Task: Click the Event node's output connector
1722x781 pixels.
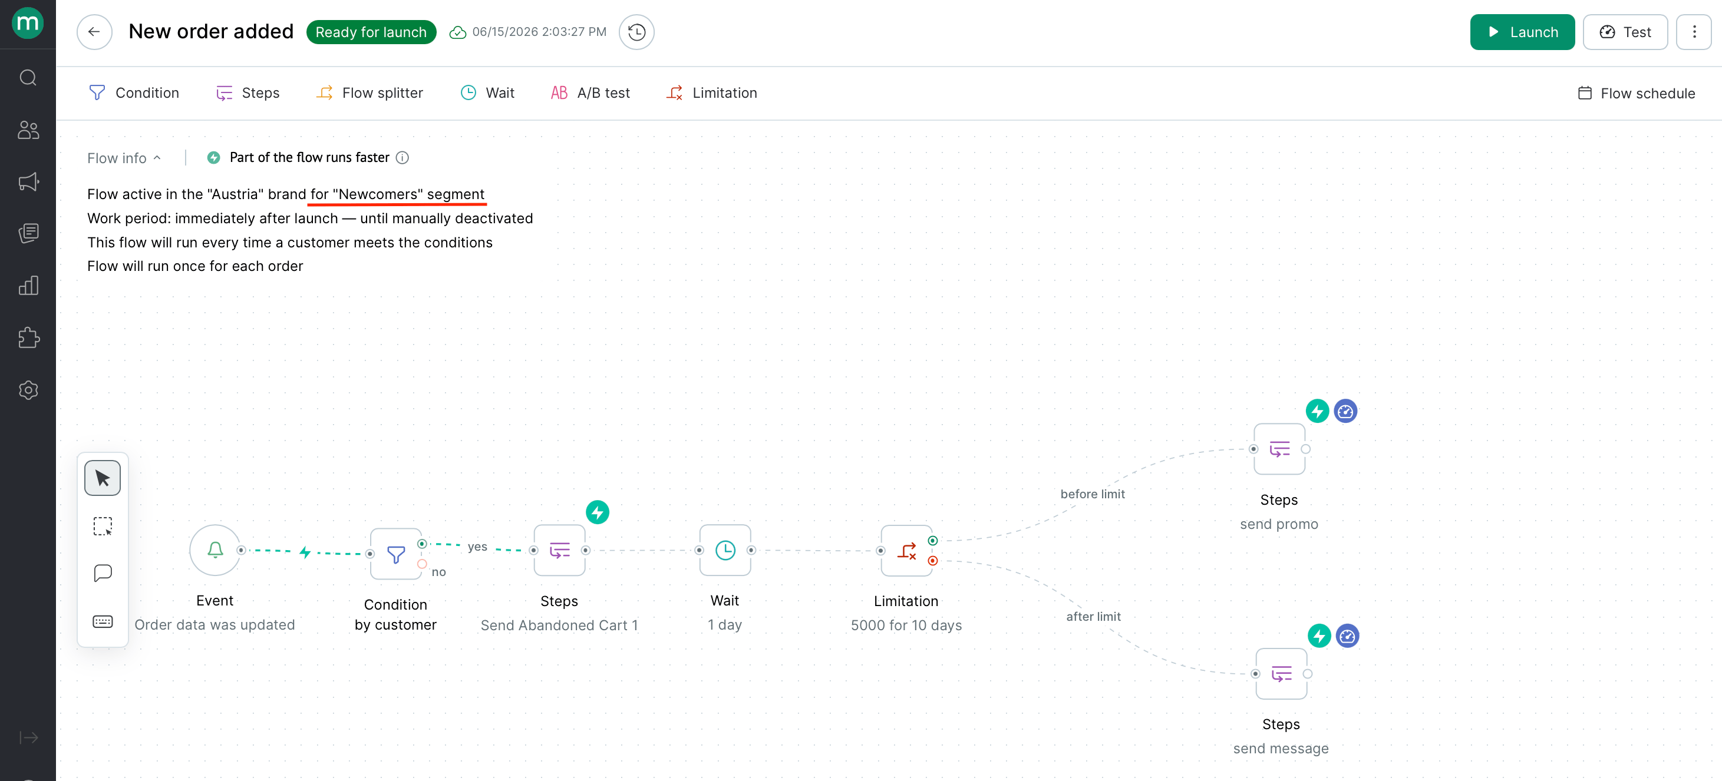Action: coord(241,551)
